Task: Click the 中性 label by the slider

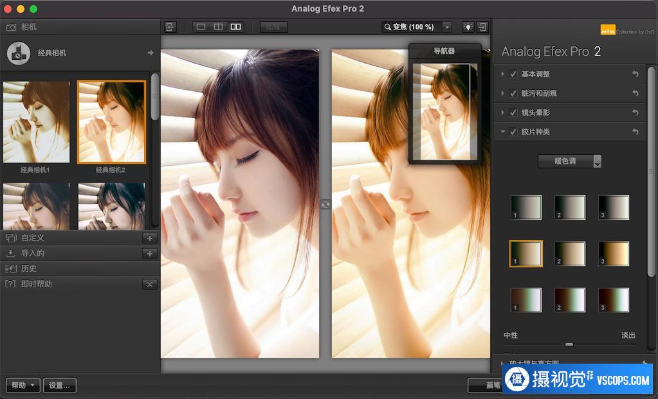Action: tap(511, 335)
